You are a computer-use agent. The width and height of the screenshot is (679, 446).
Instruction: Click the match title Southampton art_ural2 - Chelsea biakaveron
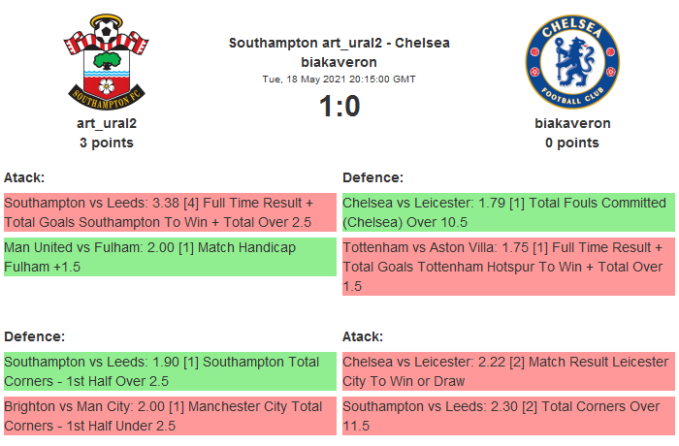tap(339, 52)
